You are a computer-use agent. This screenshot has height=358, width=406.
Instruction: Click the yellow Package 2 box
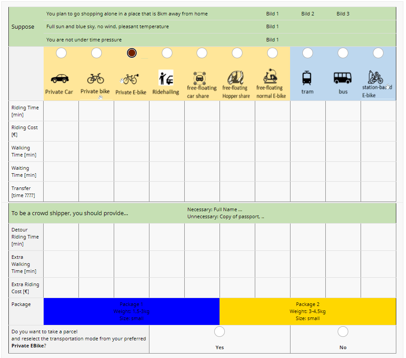[x=308, y=311]
